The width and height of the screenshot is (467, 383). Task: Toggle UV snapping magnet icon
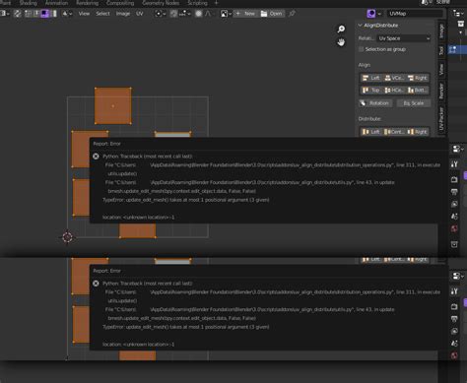tap(173, 14)
